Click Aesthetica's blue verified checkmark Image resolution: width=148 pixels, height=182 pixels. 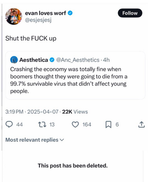click(x=52, y=60)
